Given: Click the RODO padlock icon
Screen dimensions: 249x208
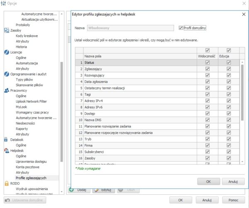Looking at the screenshot, I should coord(7,184).
